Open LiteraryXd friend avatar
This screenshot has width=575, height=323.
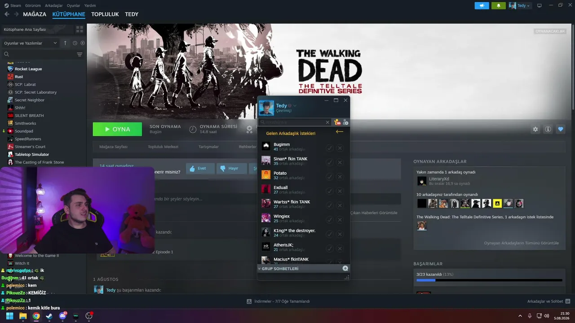[x=422, y=181]
